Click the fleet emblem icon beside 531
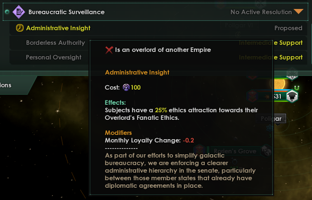312x200 pixels. pos(292,97)
